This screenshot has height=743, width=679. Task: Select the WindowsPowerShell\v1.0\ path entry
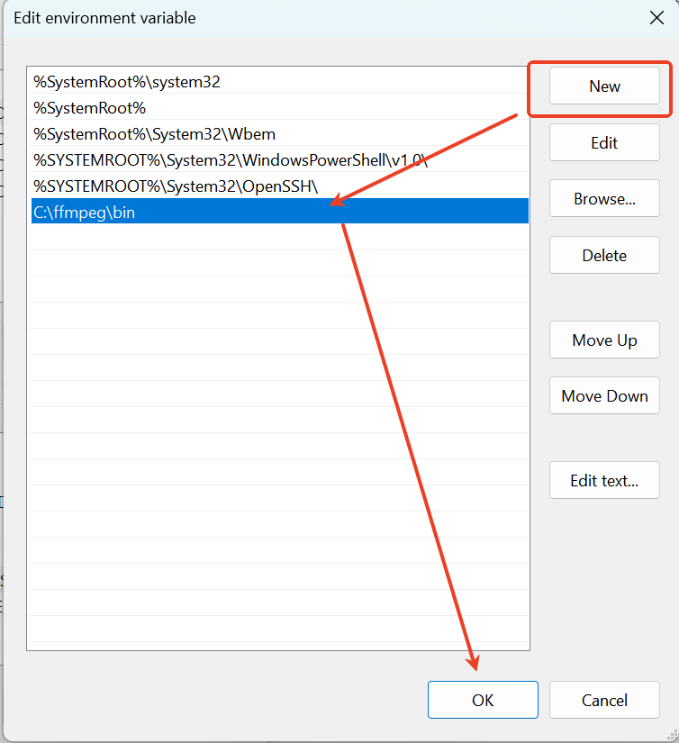(x=279, y=159)
